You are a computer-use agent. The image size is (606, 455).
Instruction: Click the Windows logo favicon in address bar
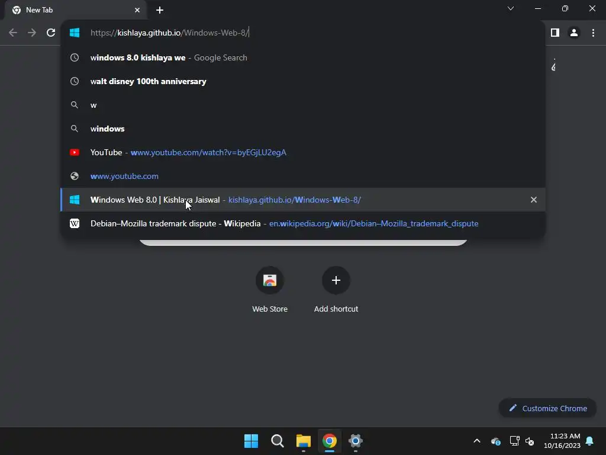(x=75, y=33)
